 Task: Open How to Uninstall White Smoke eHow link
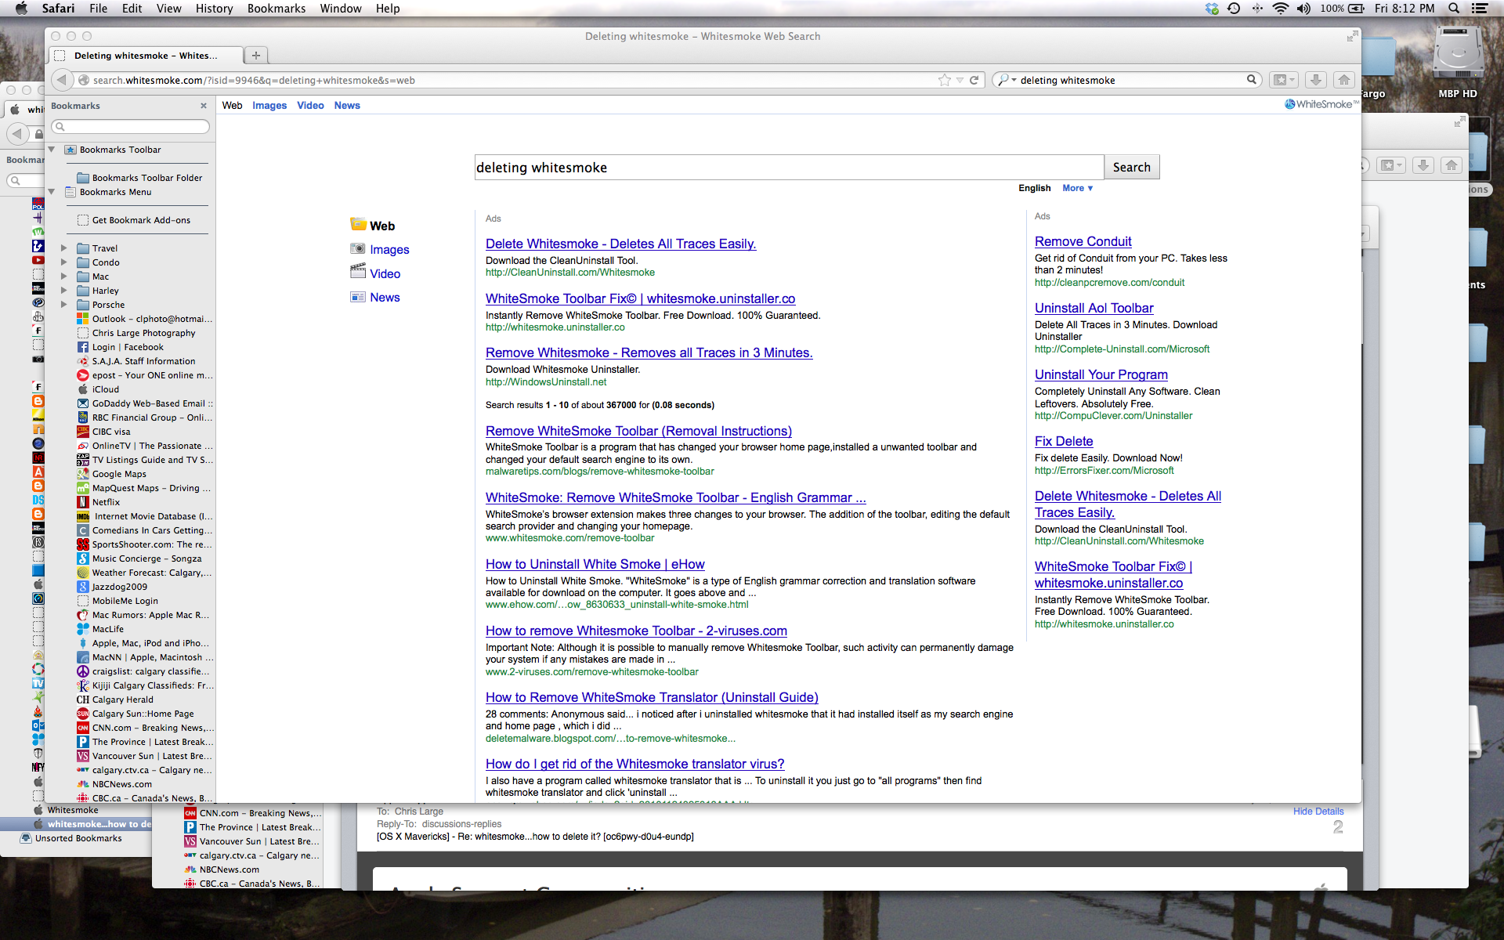click(595, 564)
